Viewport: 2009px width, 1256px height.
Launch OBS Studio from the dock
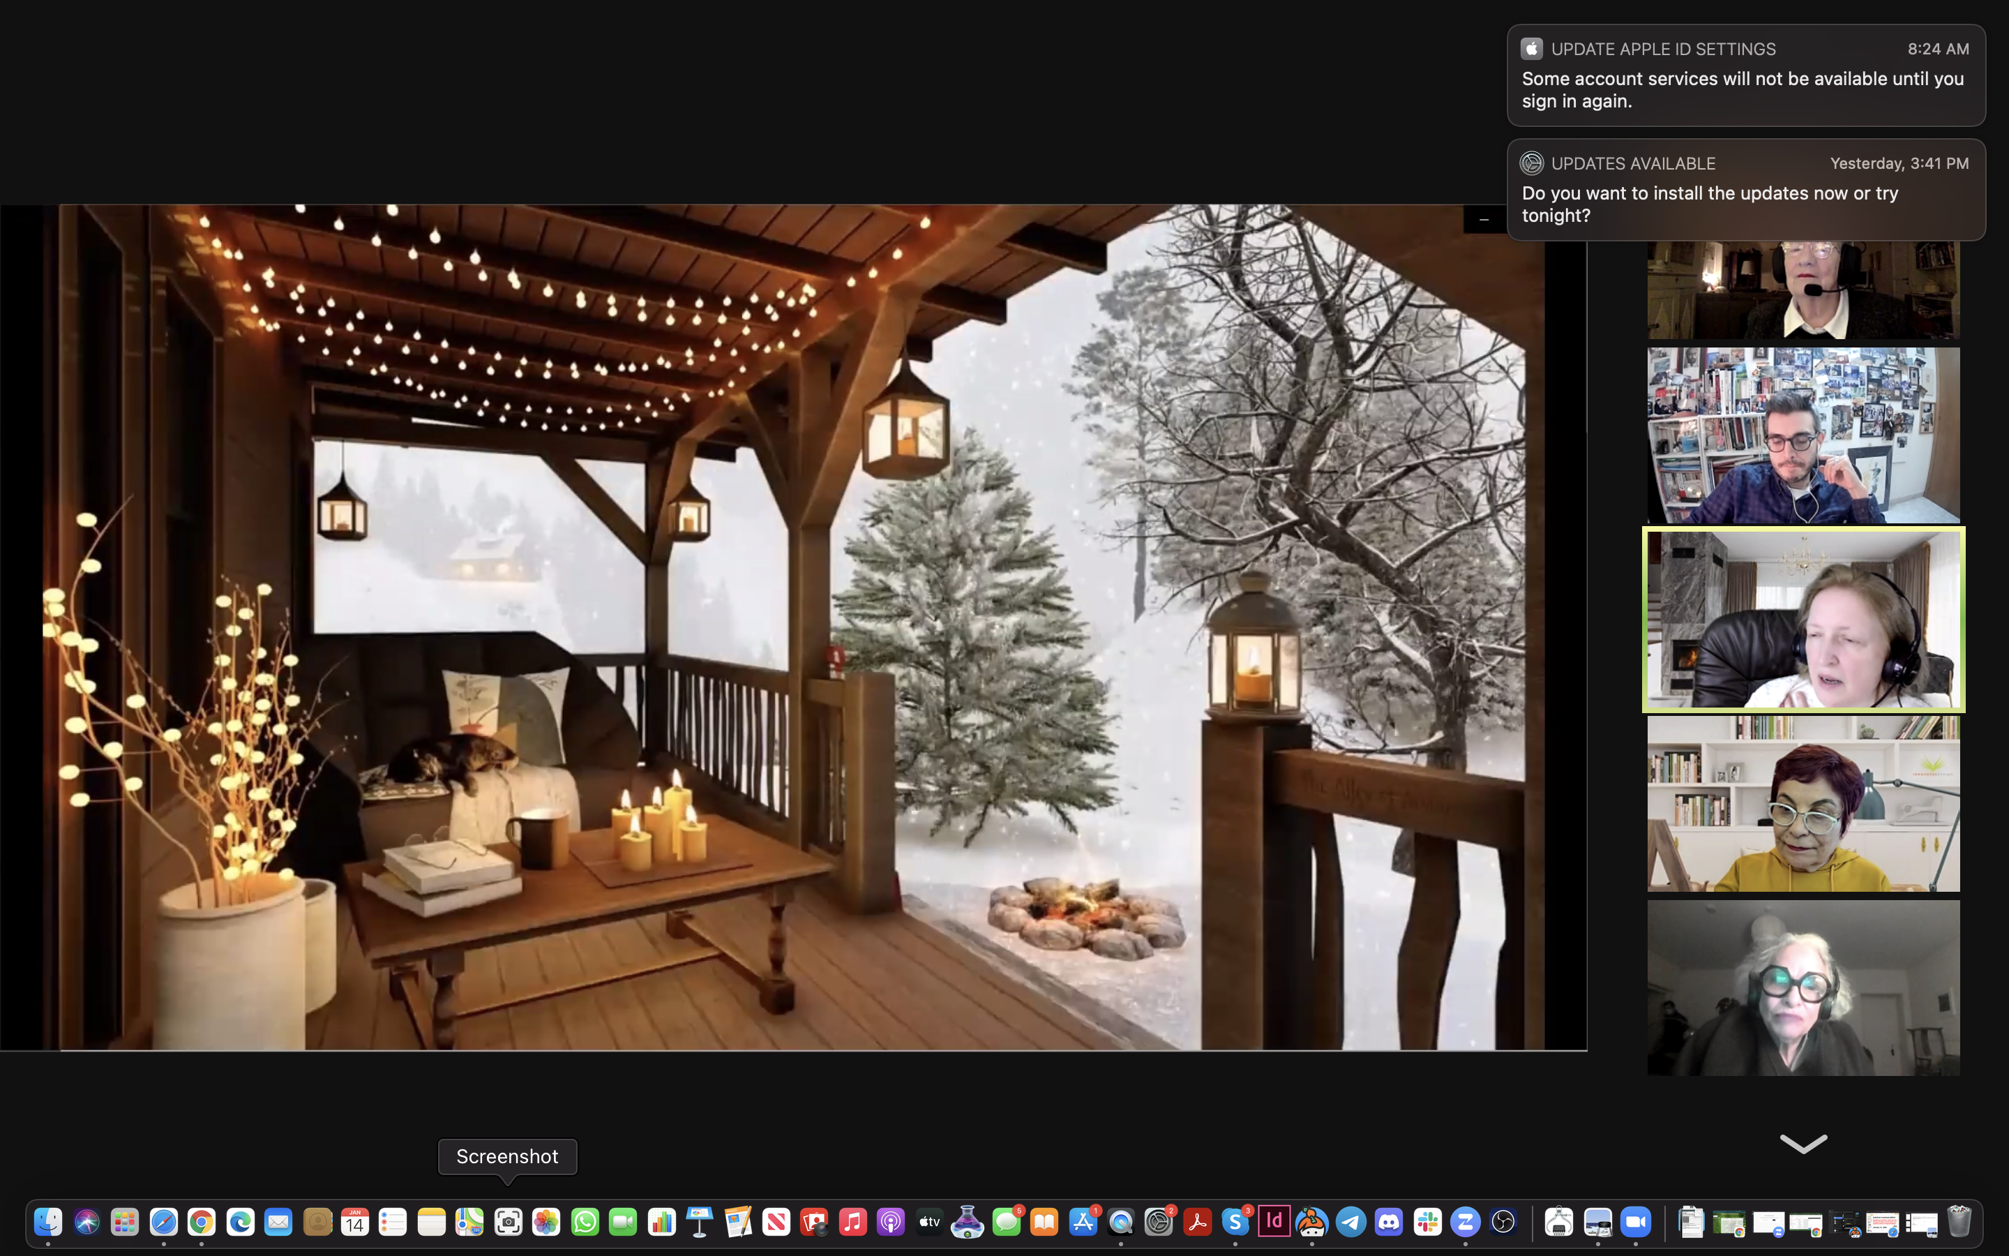(x=1503, y=1222)
